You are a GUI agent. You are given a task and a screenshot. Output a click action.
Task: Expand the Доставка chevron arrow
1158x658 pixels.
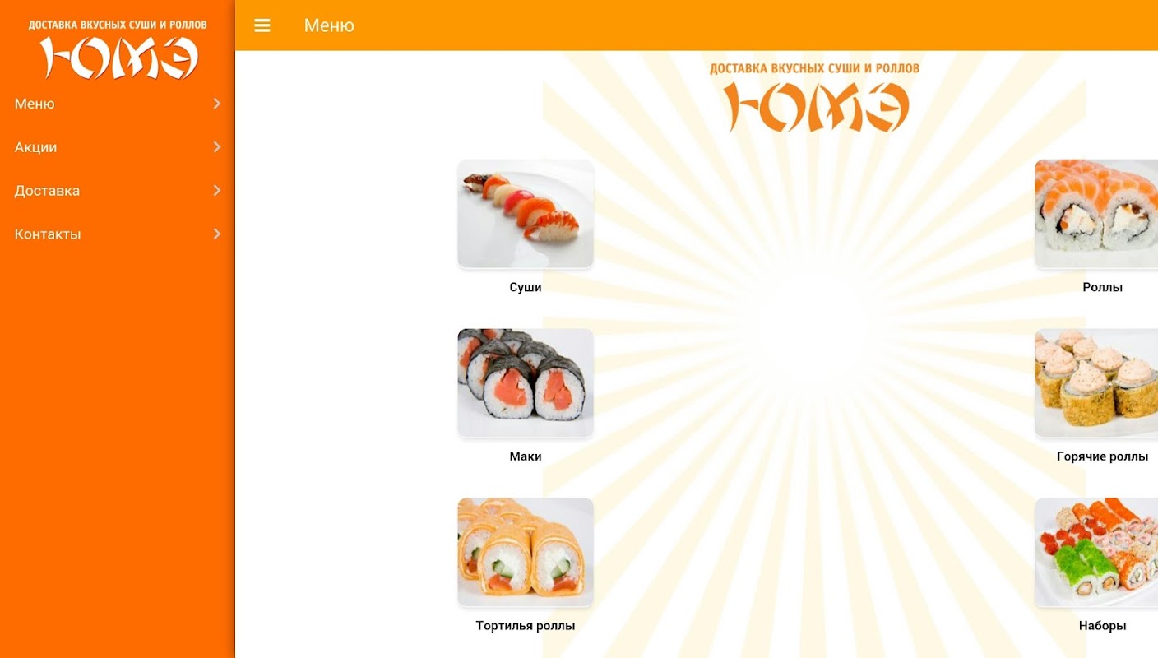pos(217,191)
